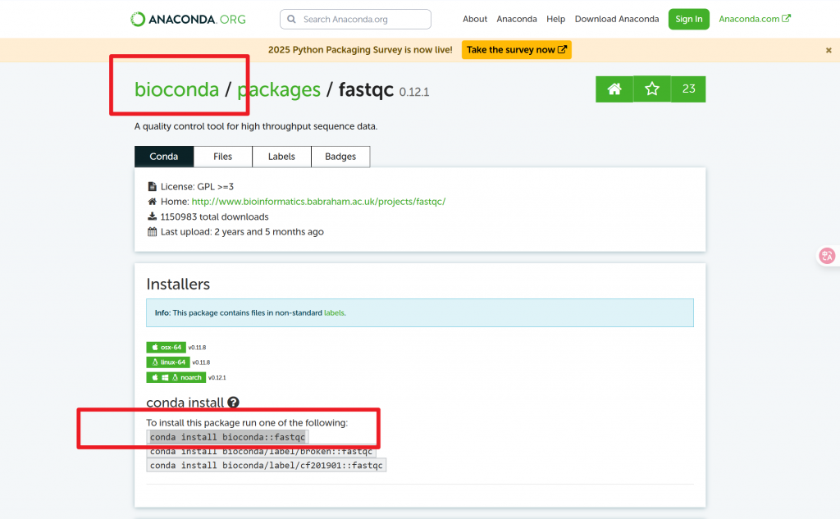Open the fastqc project home URL

319,202
